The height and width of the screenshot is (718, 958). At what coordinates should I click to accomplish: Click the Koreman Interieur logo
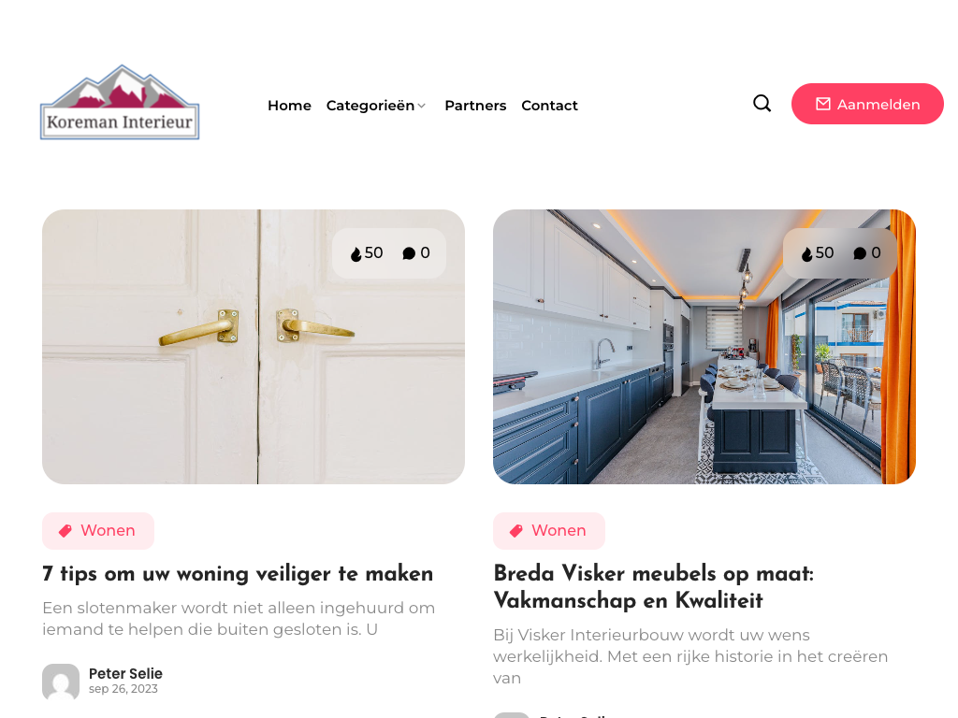point(120,102)
